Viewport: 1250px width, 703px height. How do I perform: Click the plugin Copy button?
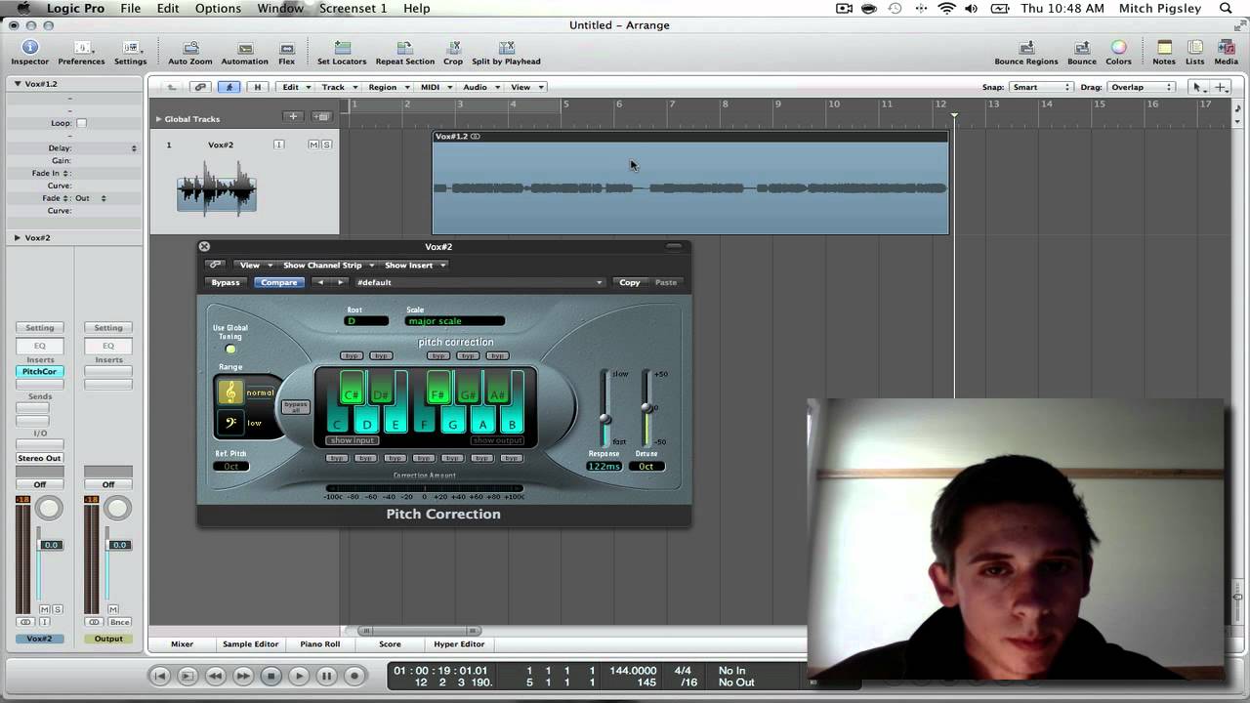point(629,282)
